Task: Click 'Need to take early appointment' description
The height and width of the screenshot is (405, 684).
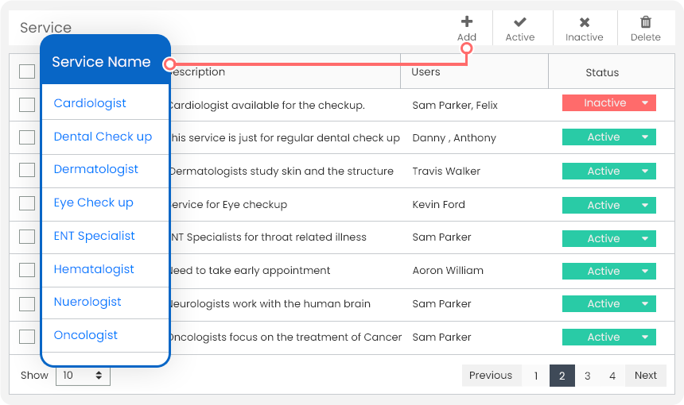Action: (250, 271)
